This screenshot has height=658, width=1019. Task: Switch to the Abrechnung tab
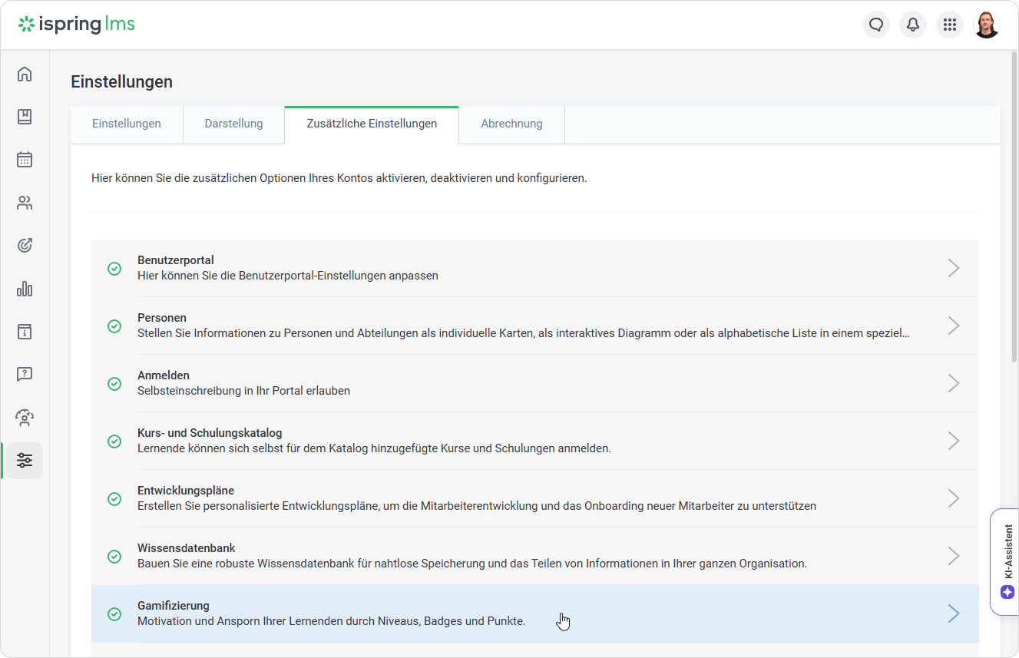pos(511,123)
